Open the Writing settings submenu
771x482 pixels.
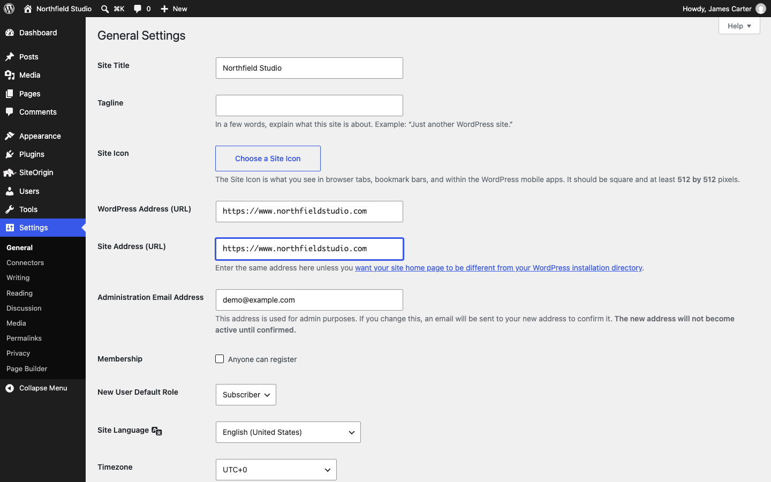tap(18, 278)
